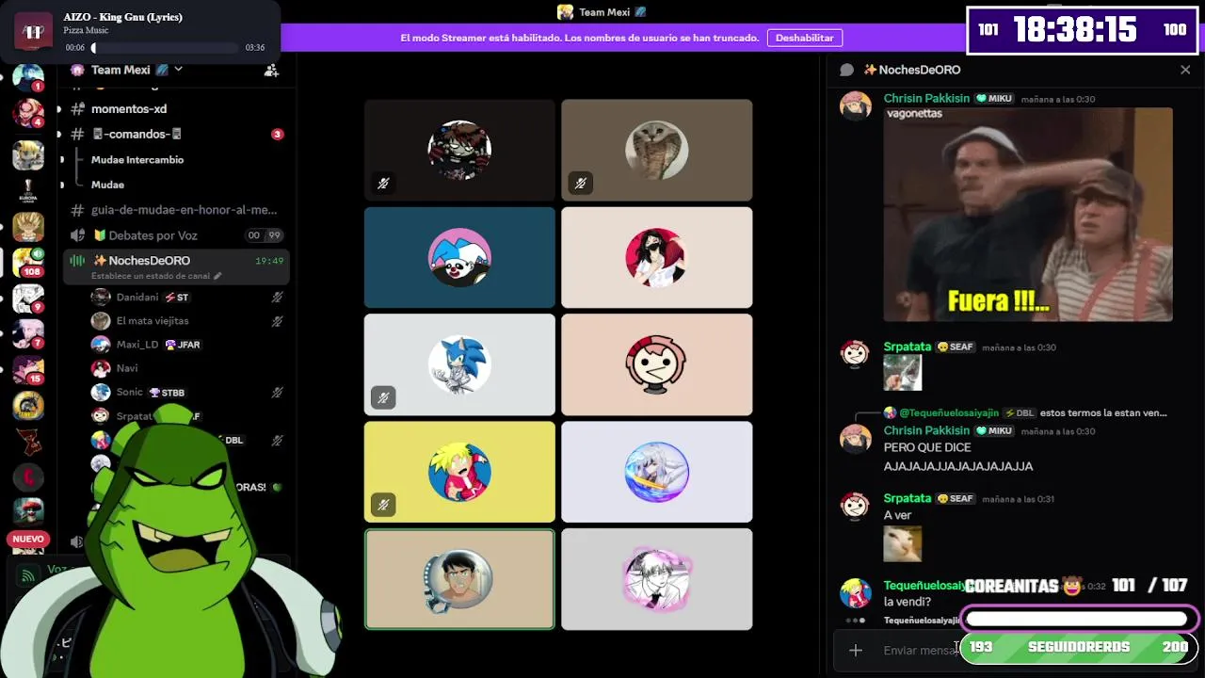The width and height of the screenshot is (1205, 678).
Task: Click Chrisin Pakkisin username above GIF
Action: click(926, 98)
